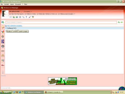Open the Strumenti menu
This screenshot has width=125, height=94.
coord(18,4)
